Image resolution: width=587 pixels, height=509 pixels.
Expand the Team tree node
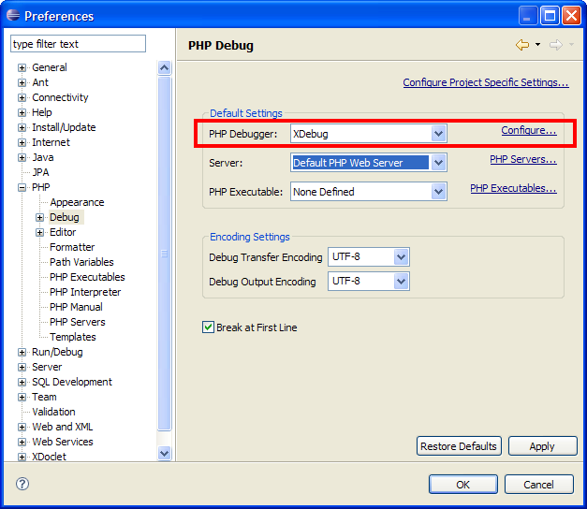click(22, 397)
